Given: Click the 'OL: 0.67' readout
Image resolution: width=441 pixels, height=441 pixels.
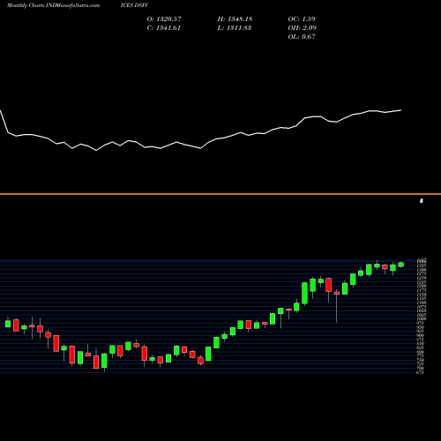Looking at the screenshot, I should point(302,36).
